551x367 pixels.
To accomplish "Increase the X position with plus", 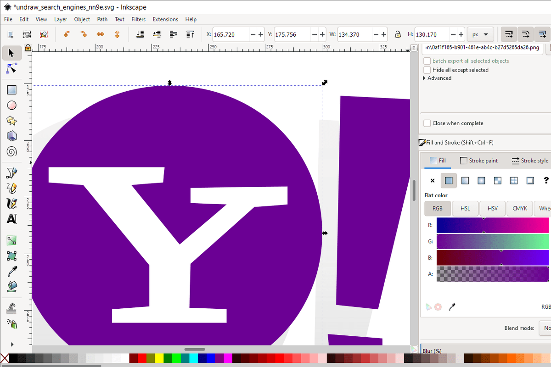I will [x=261, y=34].
